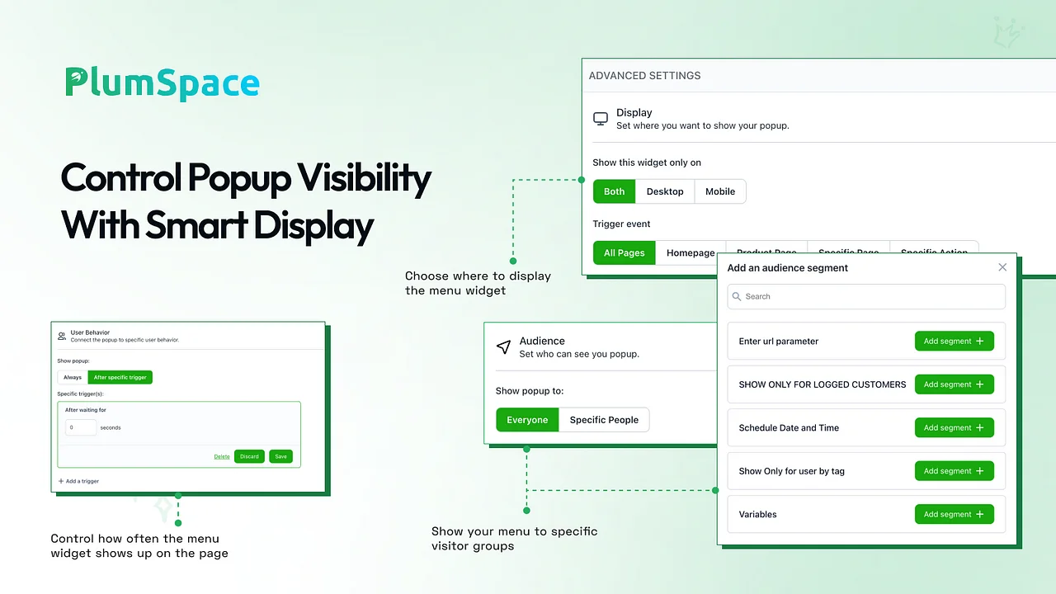Viewport: 1056px width, 594px height.
Task: Set show popup to Always
Action: [73, 377]
